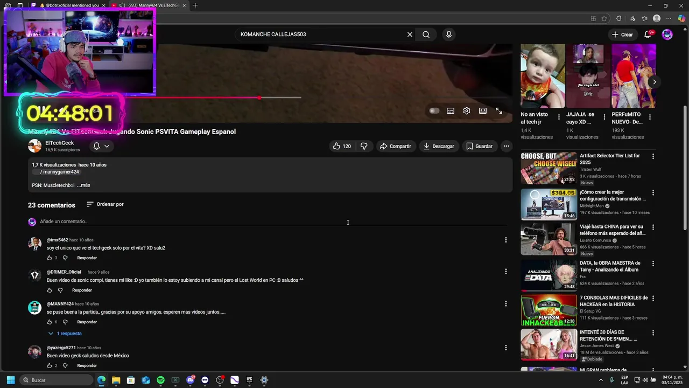The image size is (689, 388).
Task: Click the Windows taskbar Buscar search box
Action: [57, 380]
